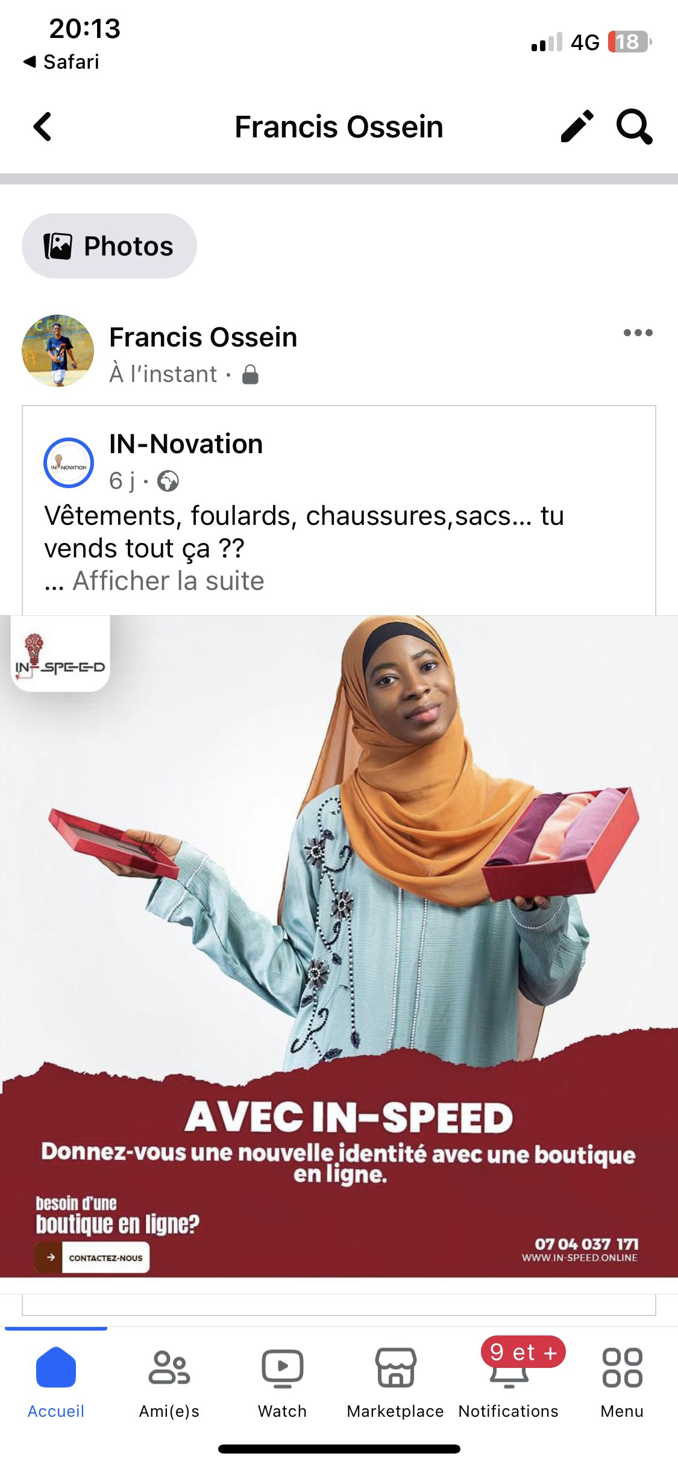
Task: Tap Francis Ossein profile picture
Action: [x=58, y=351]
